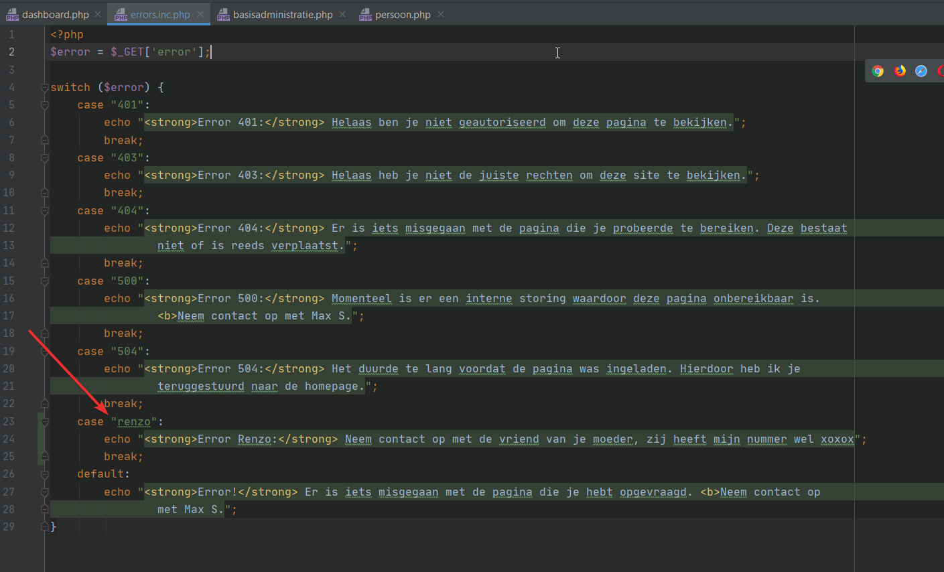Fold the case "401" block
The width and height of the screenshot is (944, 572).
click(x=44, y=105)
